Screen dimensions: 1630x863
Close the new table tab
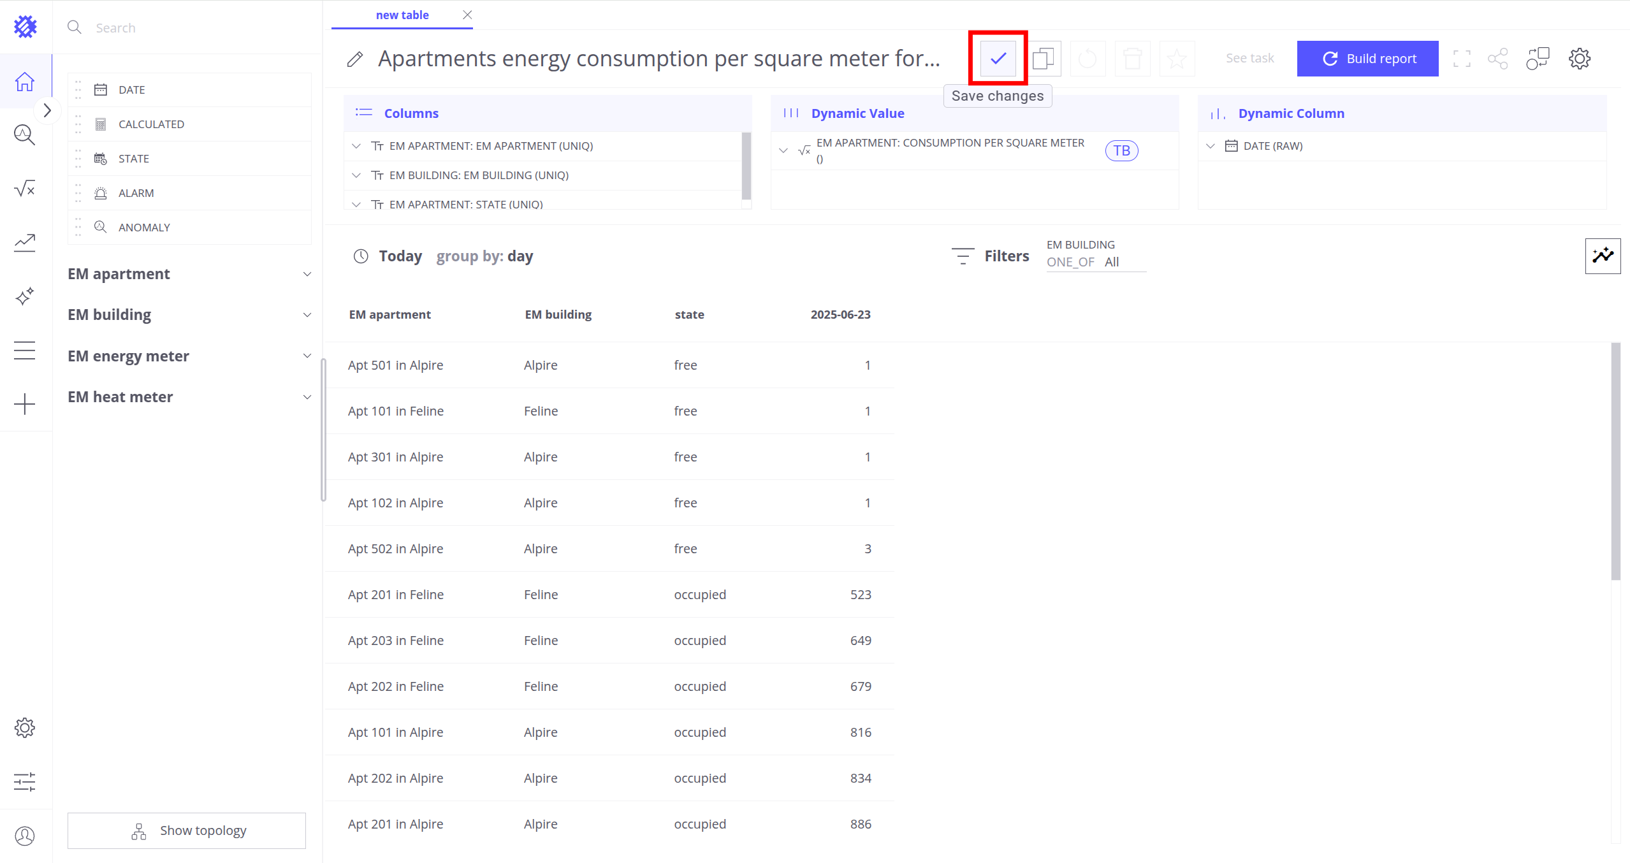click(x=467, y=15)
